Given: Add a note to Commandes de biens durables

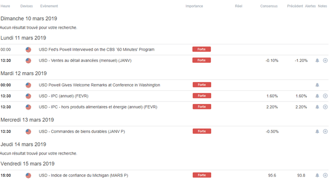Looking at the screenshot, I should pos(325,132).
